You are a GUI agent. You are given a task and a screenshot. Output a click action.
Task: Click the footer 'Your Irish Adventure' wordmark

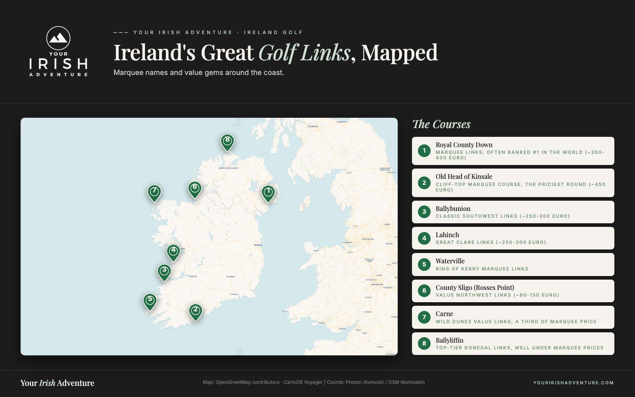[58, 383]
